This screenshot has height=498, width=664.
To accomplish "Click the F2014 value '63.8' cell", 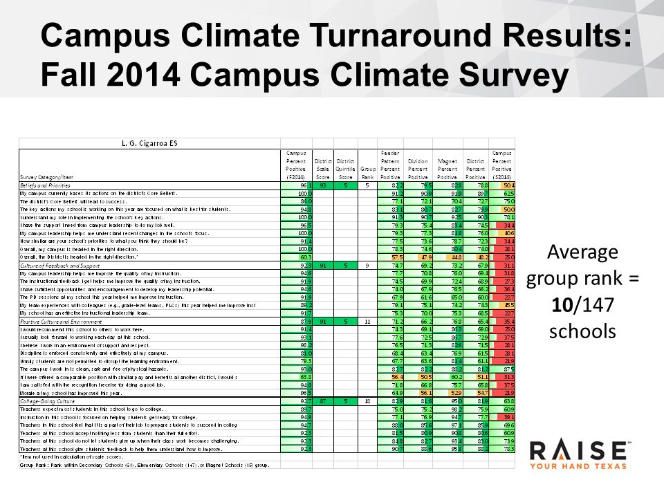I will 296,378.
